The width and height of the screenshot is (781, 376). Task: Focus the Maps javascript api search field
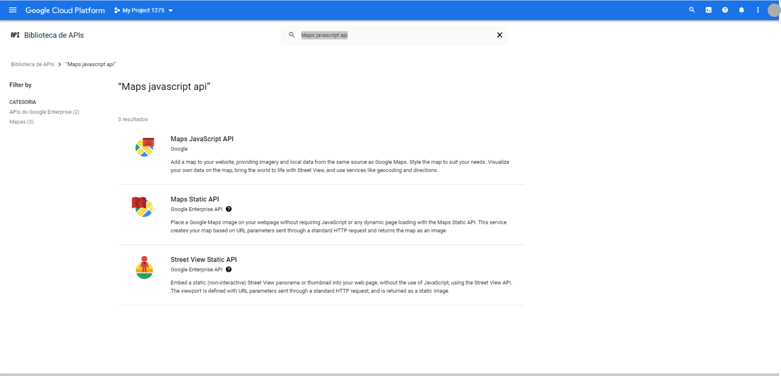394,35
